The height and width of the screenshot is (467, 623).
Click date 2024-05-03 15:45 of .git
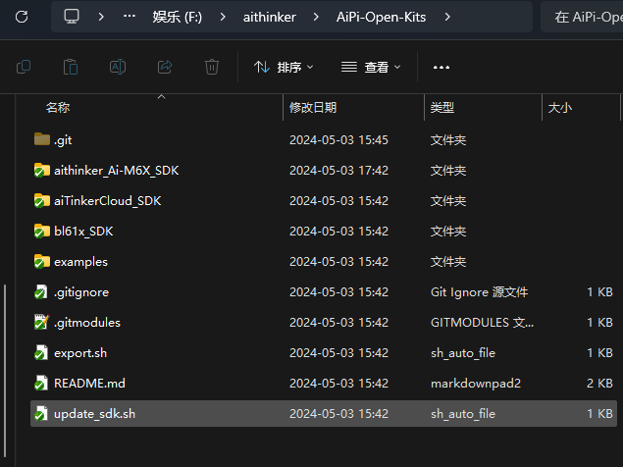coord(338,140)
